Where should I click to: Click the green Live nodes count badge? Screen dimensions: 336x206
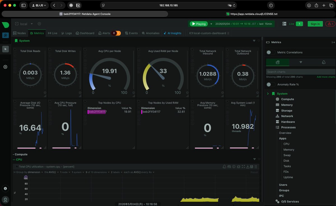coord(299,24)
